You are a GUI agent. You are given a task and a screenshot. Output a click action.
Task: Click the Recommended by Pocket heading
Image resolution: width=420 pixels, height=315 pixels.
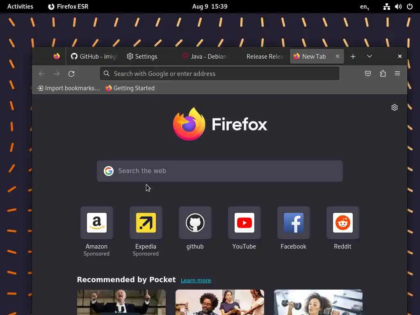tap(126, 280)
